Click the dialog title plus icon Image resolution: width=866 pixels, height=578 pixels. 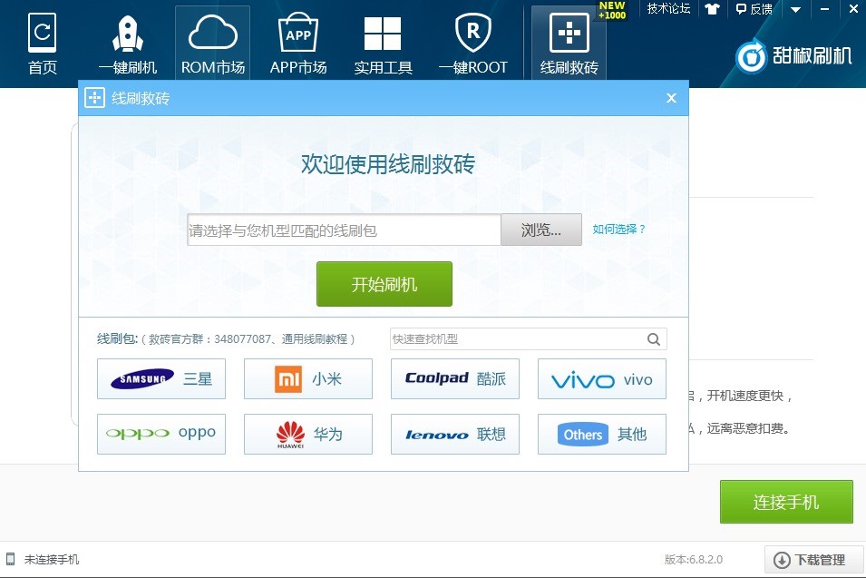click(x=94, y=98)
